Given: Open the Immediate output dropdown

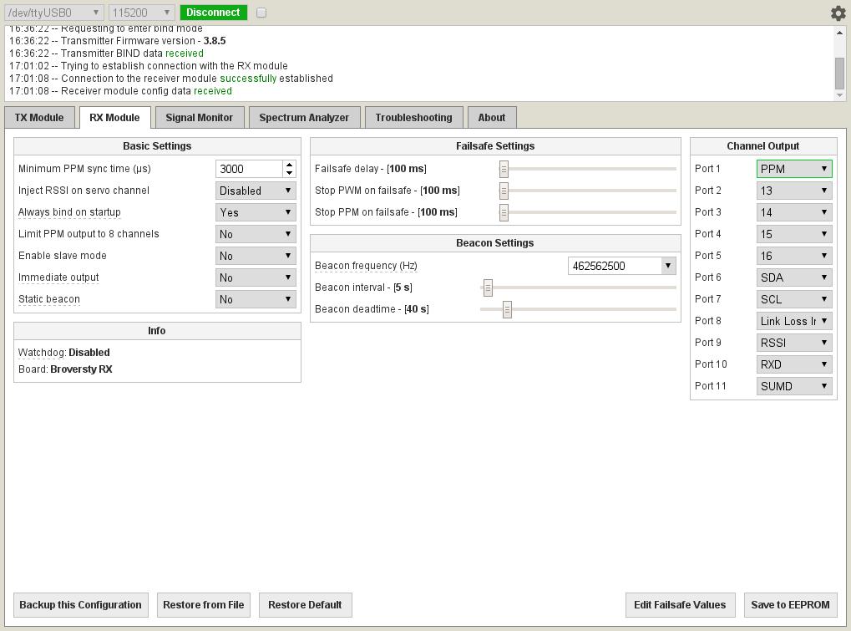Looking at the screenshot, I should (256, 277).
